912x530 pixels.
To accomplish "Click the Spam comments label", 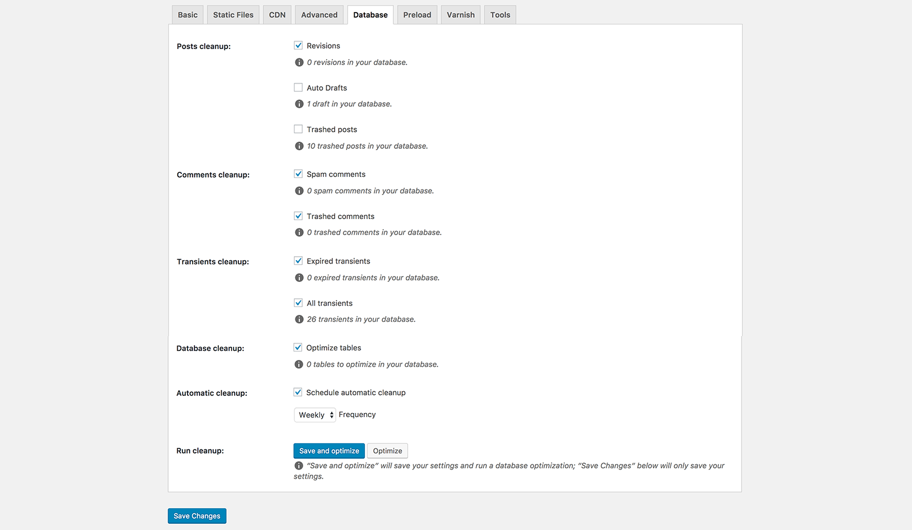I will 336,174.
